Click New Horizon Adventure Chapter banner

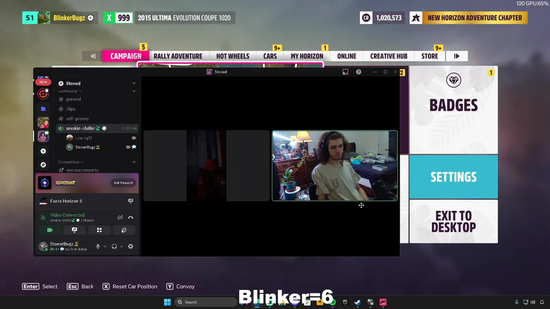468,18
